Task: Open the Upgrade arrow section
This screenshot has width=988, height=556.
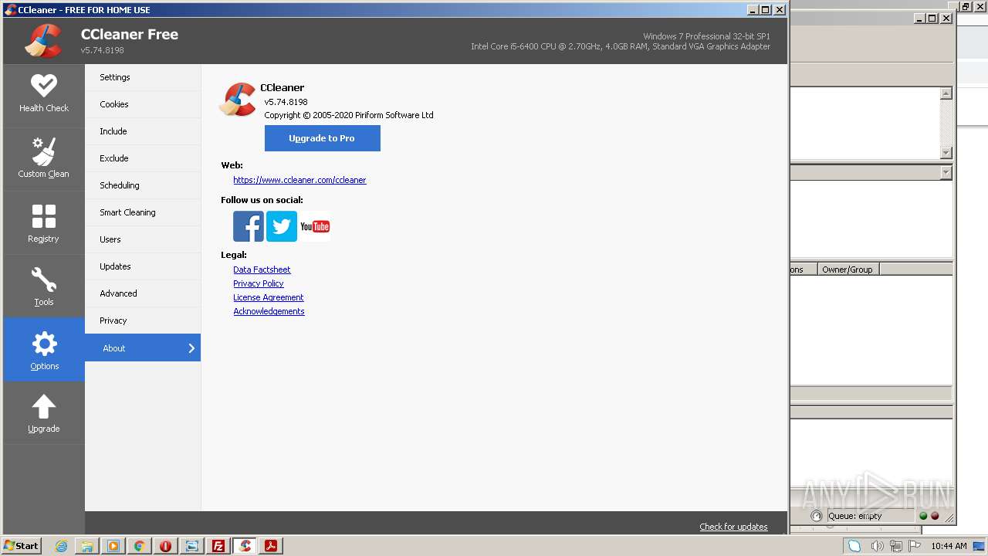Action: 44,413
